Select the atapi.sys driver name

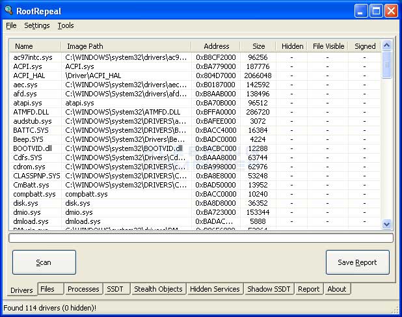(x=27, y=103)
